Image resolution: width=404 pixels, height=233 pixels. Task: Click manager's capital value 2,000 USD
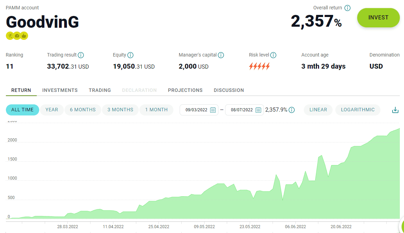(x=194, y=67)
